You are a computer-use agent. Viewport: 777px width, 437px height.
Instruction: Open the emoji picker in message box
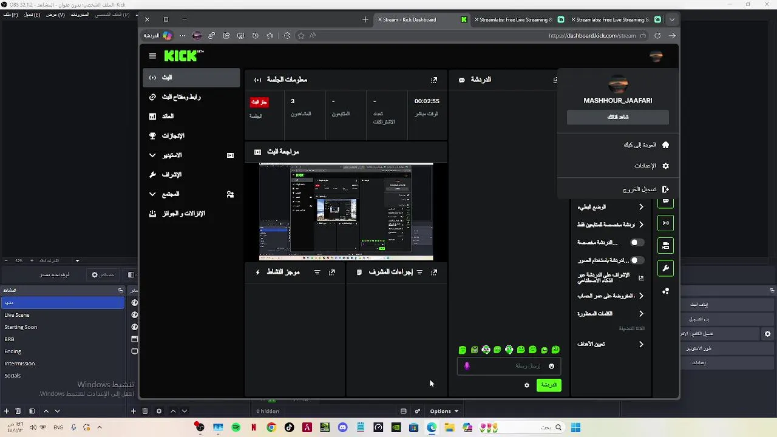[x=551, y=366]
